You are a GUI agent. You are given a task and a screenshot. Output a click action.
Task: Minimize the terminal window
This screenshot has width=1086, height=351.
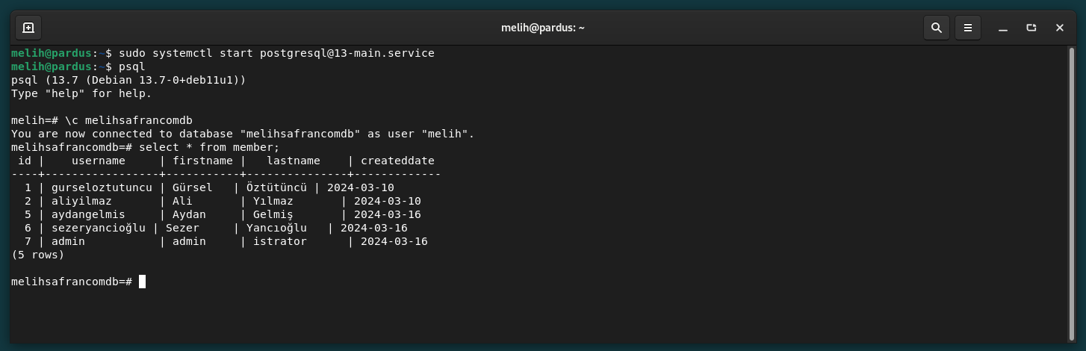click(x=1003, y=28)
